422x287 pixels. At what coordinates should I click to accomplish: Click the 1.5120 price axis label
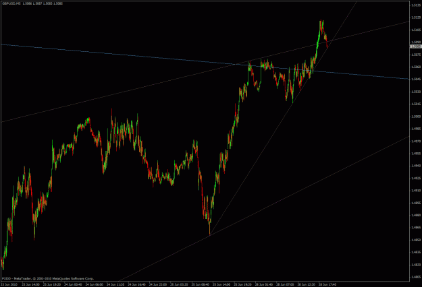[416, 18]
